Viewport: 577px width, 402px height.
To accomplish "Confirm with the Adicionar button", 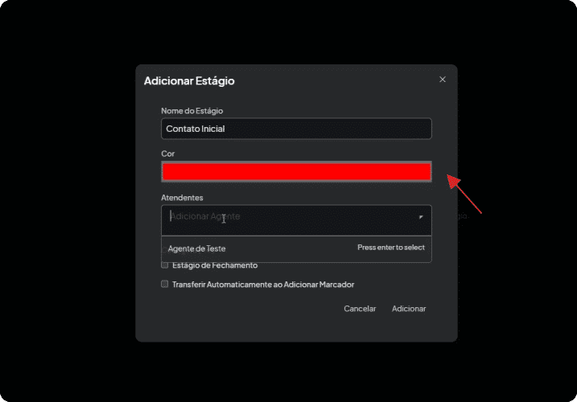I will pyautogui.click(x=409, y=309).
